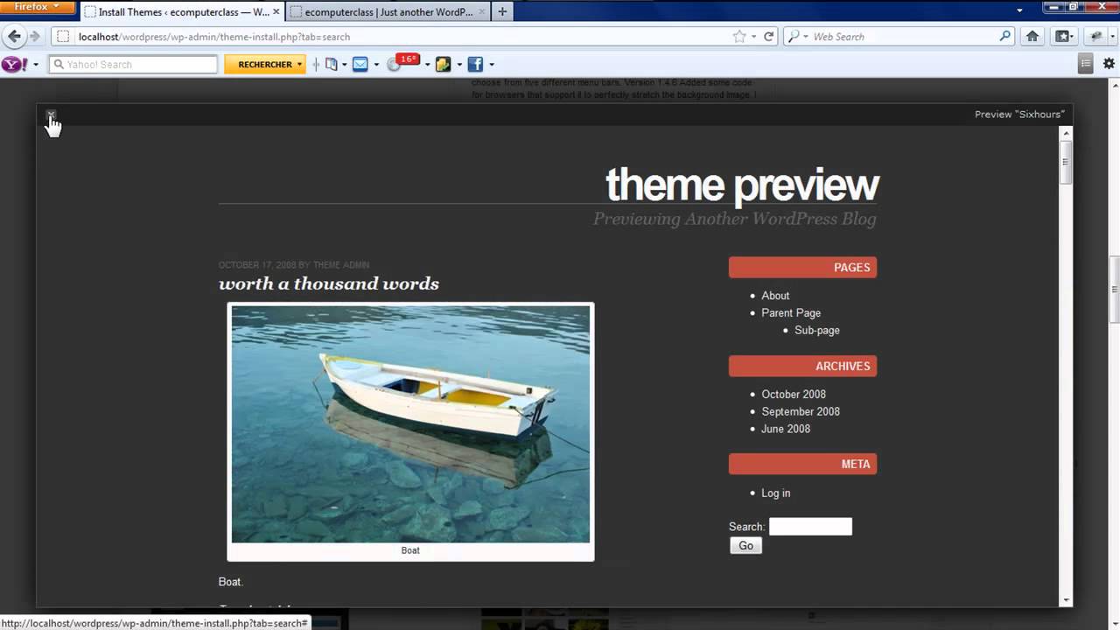
Task: Switch to the Install Themes tab
Action: click(x=182, y=12)
